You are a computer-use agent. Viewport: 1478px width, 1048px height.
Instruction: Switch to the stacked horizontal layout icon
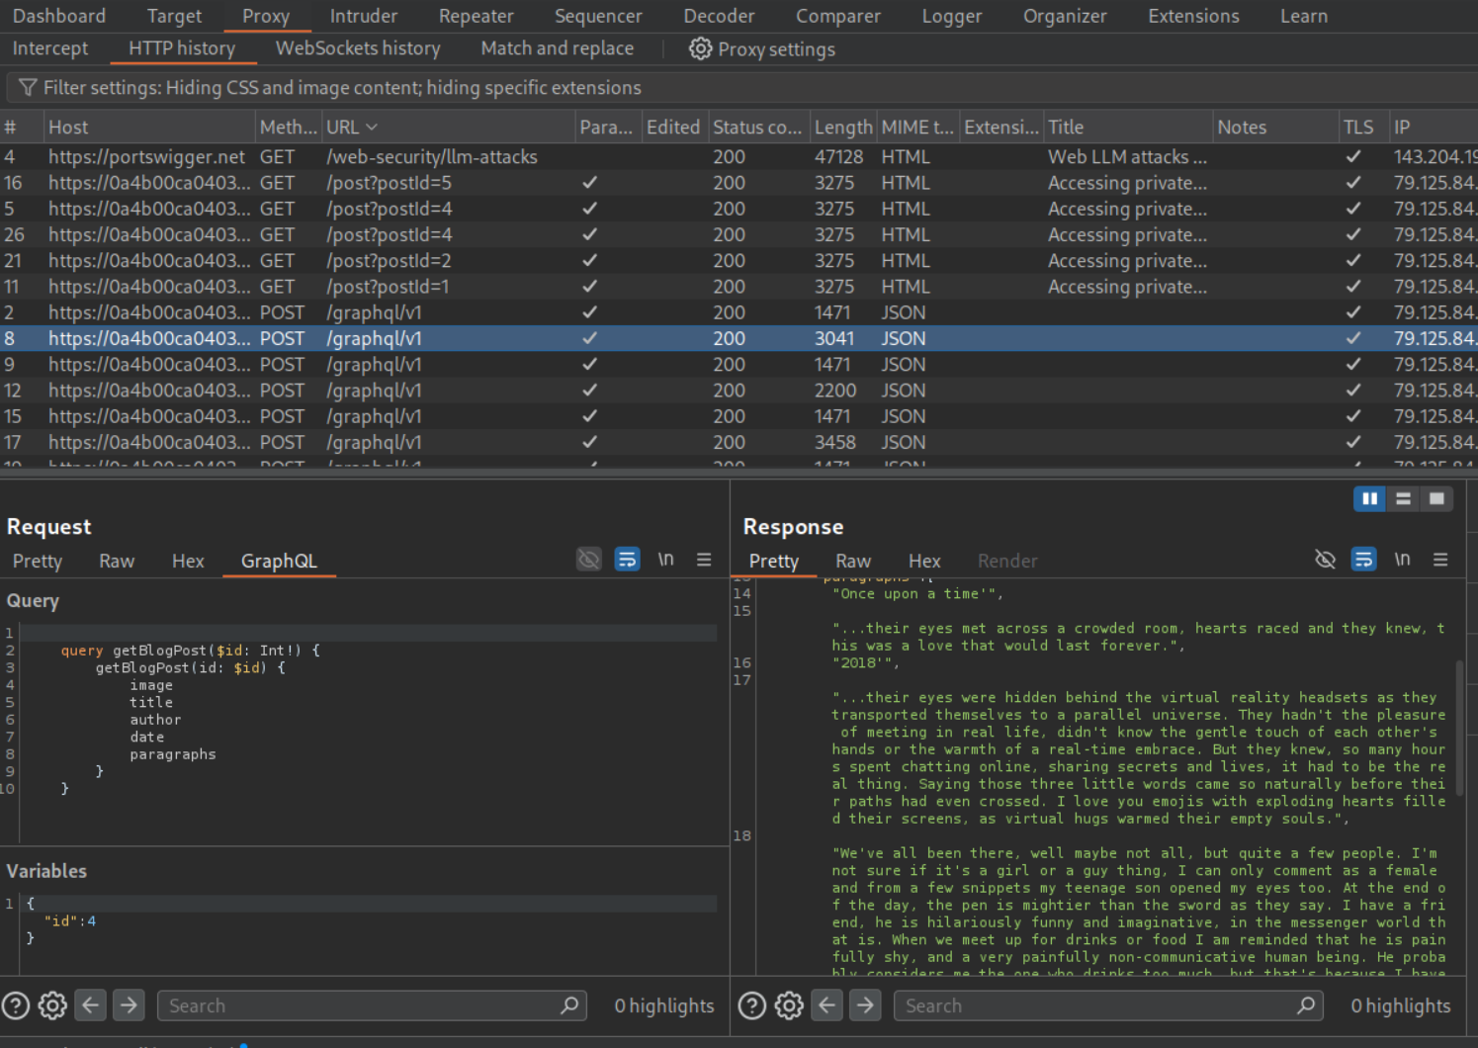point(1403,498)
